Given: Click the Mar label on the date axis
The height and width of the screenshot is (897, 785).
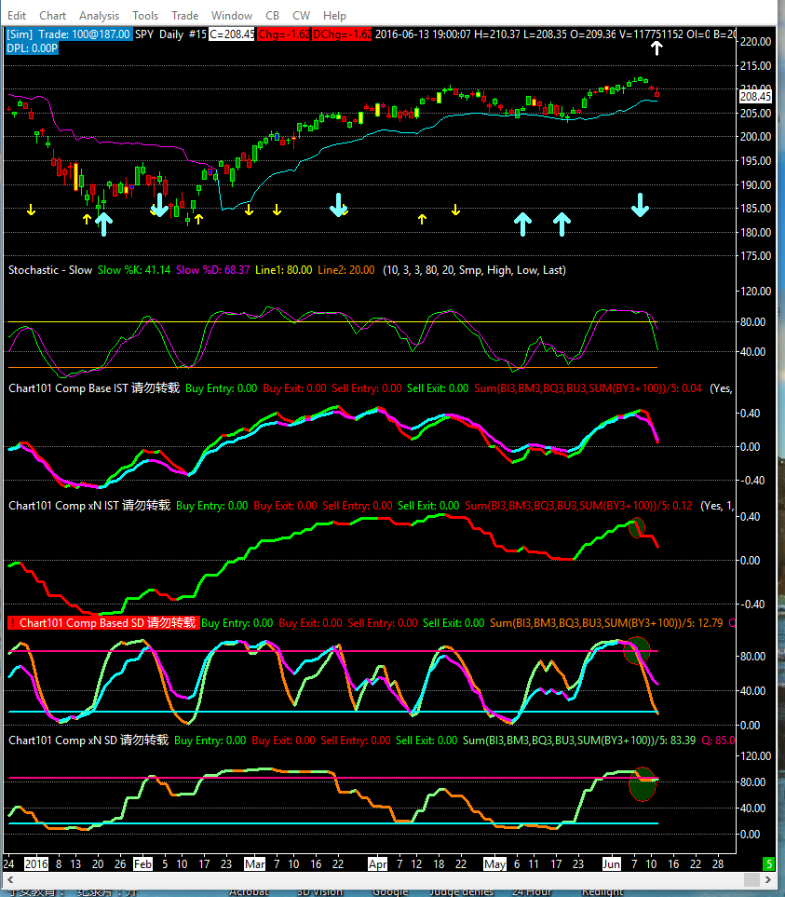Looking at the screenshot, I should point(255,864).
